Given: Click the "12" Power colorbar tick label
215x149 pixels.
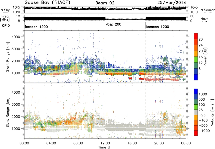Looking at the screenshot, I should point(200,63).
